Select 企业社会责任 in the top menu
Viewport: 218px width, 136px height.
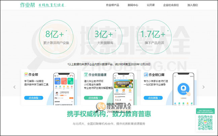point(171,5)
